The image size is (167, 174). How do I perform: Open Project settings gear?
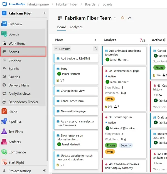click(x=4, y=171)
